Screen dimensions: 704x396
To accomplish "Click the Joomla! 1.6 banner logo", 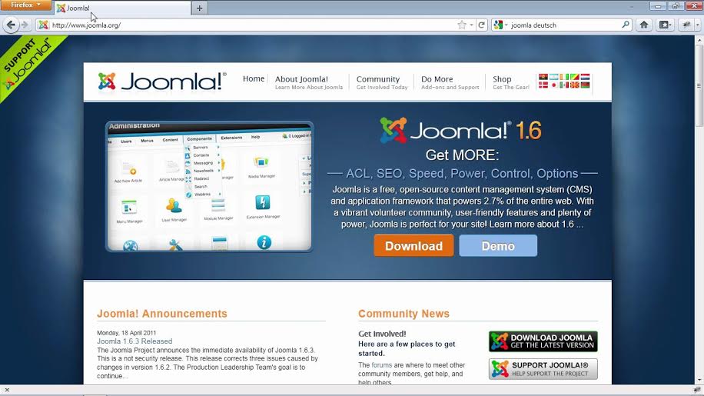I will (x=460, y=130).
